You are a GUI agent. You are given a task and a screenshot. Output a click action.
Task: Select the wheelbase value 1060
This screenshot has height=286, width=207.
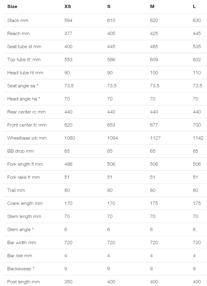tap(70, 138)
